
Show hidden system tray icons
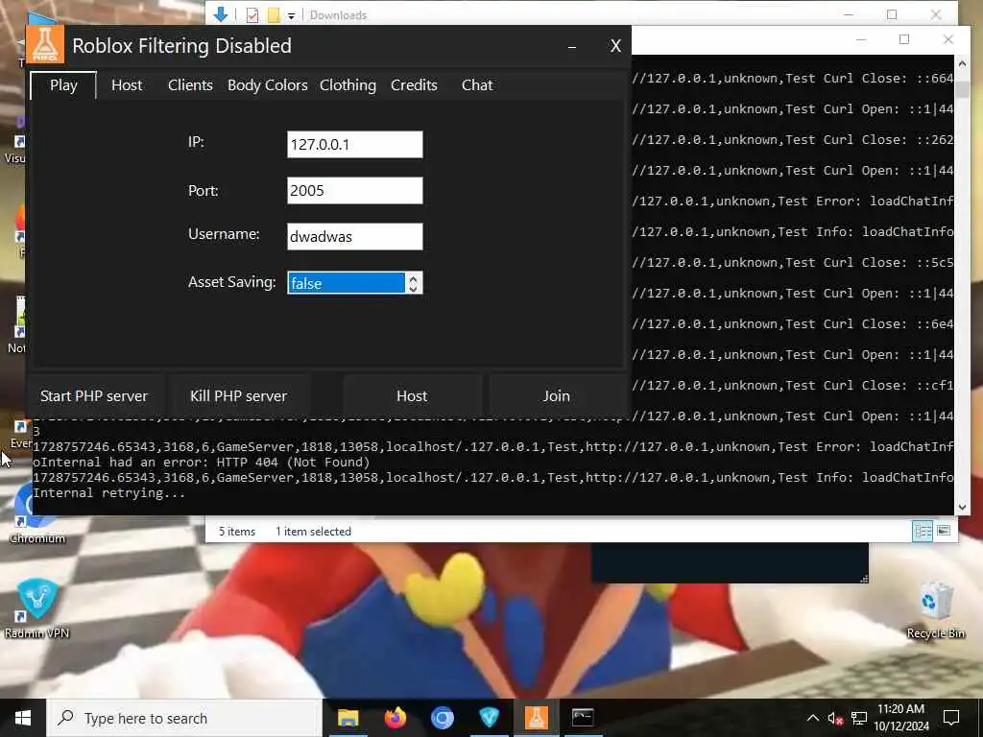pyautogui.click(x=812, y=718)
